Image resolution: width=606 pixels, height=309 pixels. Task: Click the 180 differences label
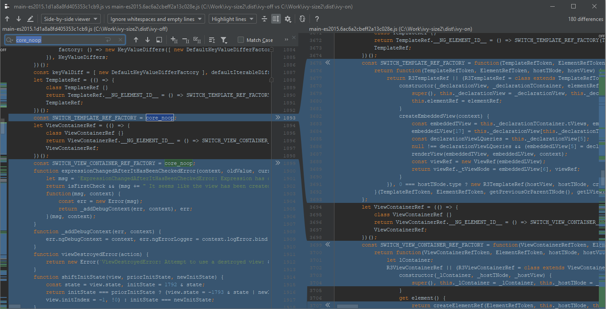[585, 19]
